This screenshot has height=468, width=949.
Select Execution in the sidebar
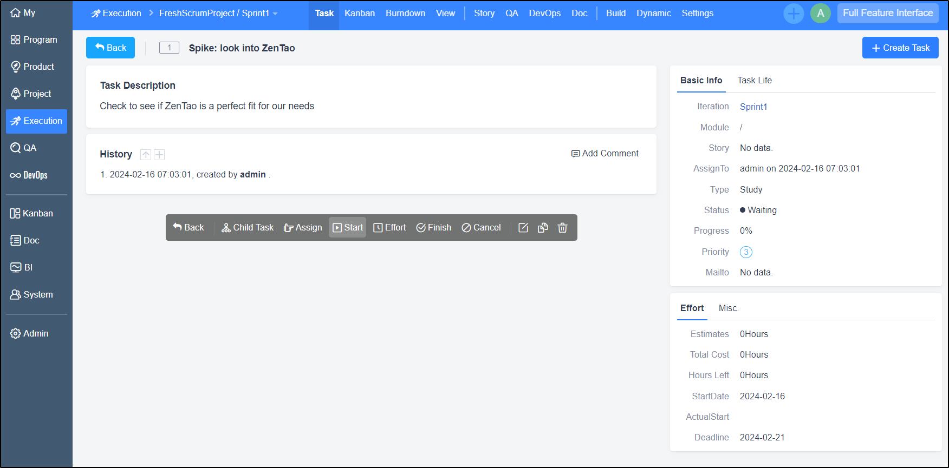point(36,121)
